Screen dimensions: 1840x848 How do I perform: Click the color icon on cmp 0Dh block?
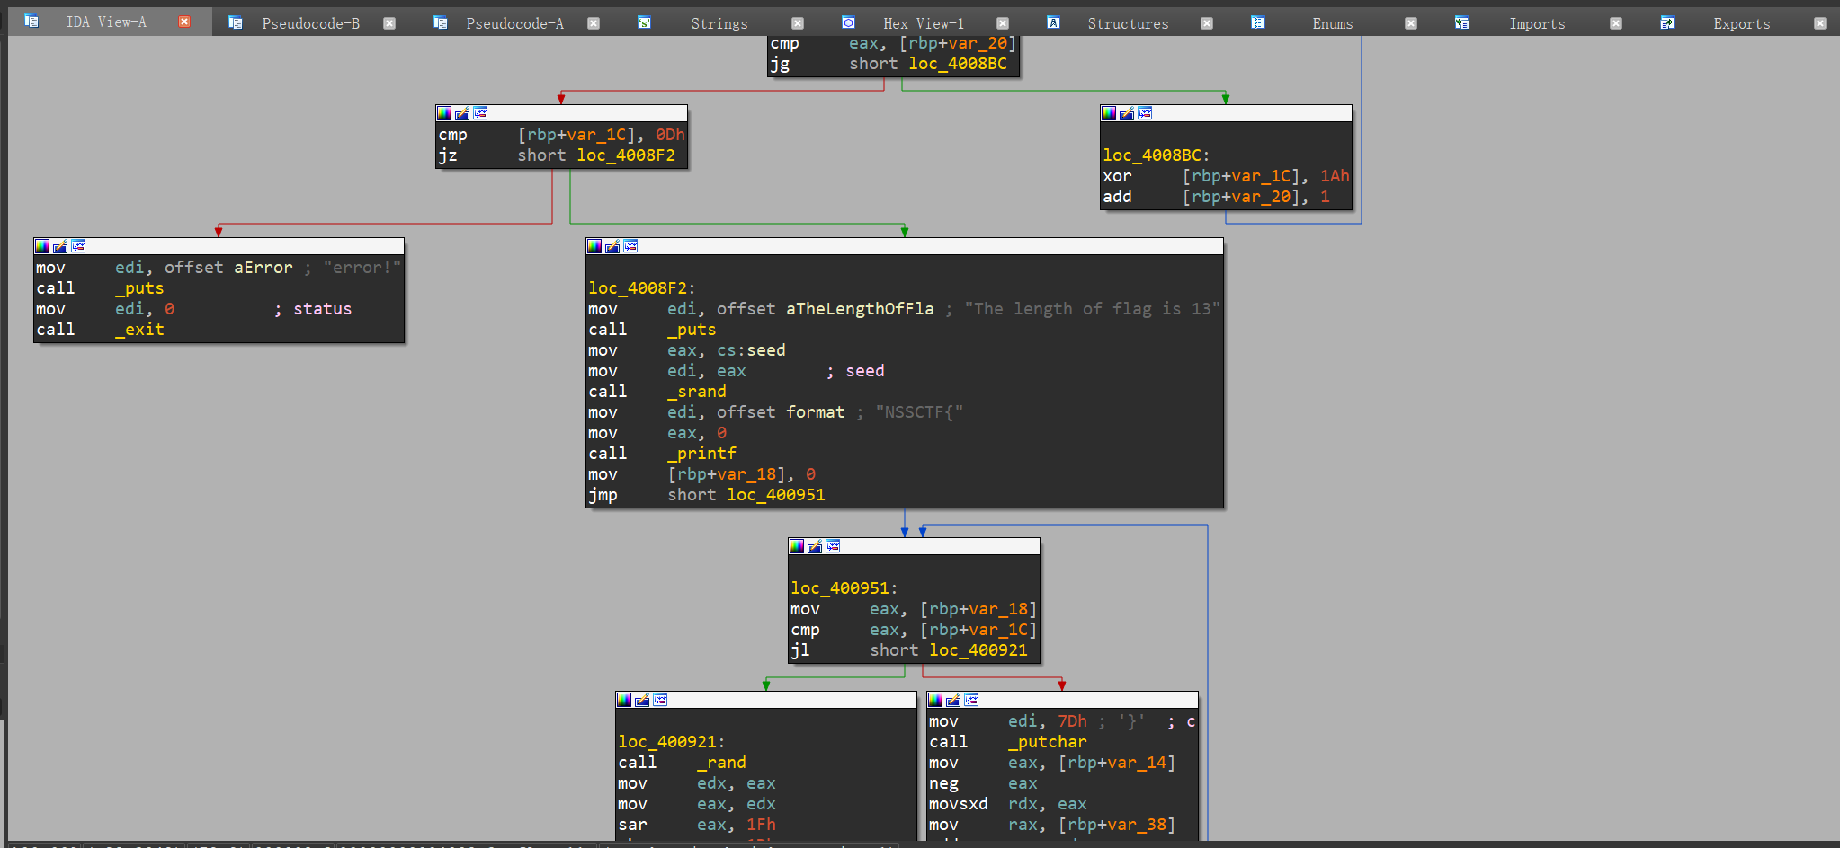point(444,113)
